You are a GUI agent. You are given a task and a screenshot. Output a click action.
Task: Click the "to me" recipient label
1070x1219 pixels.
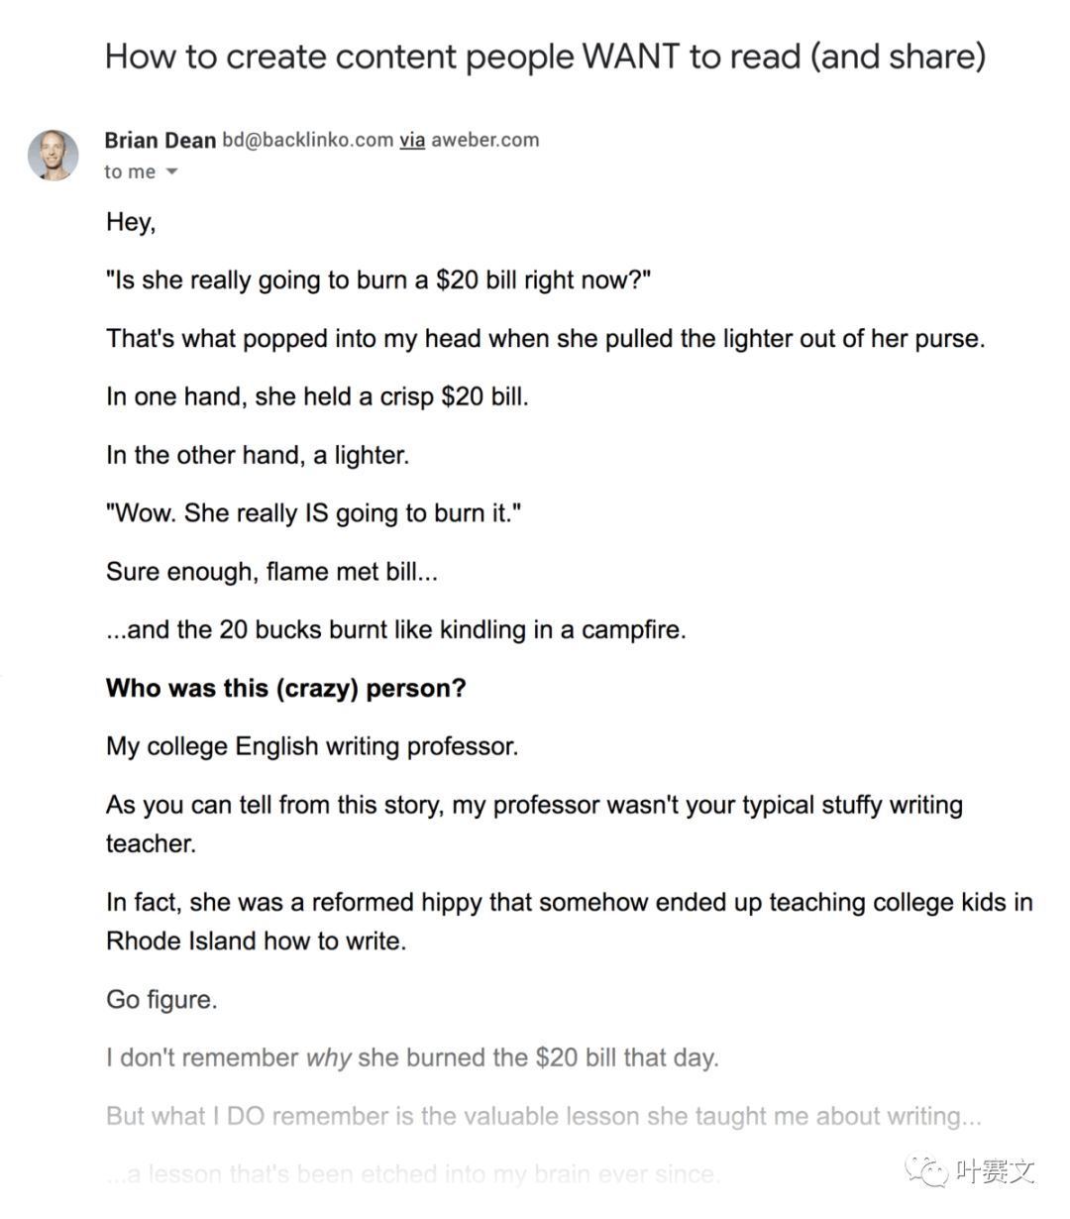(130, 171)
